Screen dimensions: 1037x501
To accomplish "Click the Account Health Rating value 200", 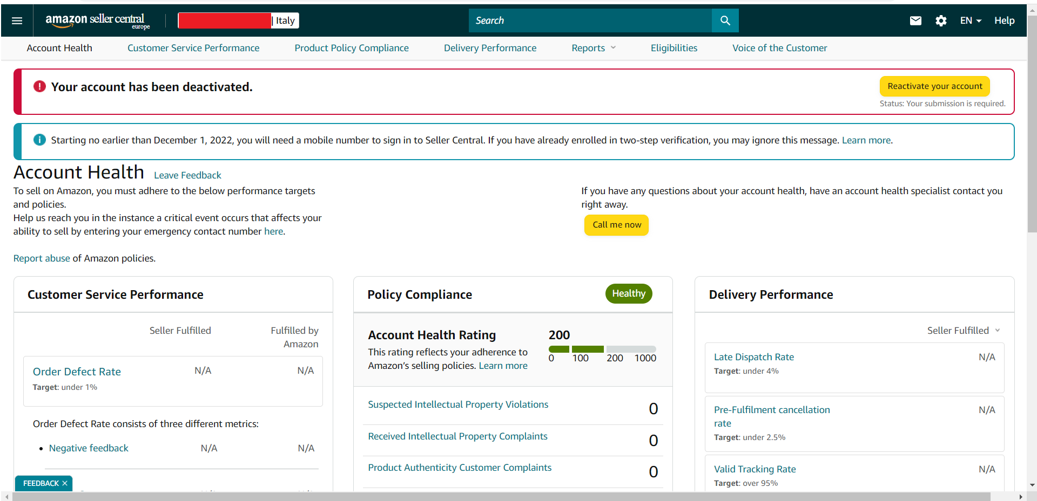I will (x=559, y=335).
